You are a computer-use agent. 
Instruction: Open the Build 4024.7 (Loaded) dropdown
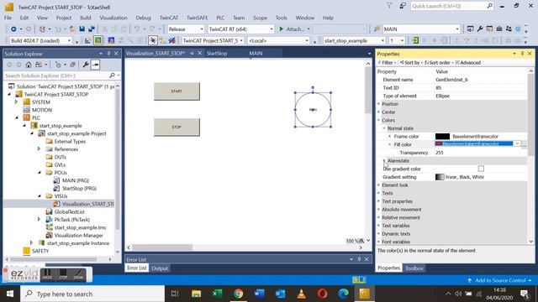(x=69, y=41)
